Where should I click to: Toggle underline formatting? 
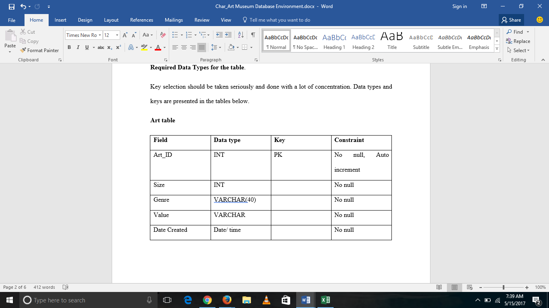[x=86, y=47]
